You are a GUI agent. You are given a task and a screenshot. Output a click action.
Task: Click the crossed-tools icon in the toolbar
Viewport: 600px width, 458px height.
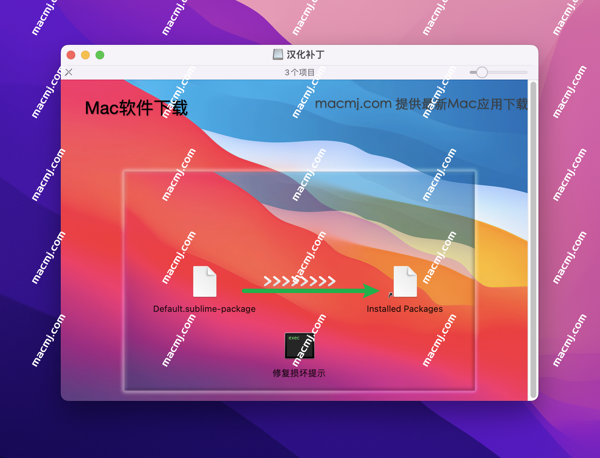click(x=69, y=72)
